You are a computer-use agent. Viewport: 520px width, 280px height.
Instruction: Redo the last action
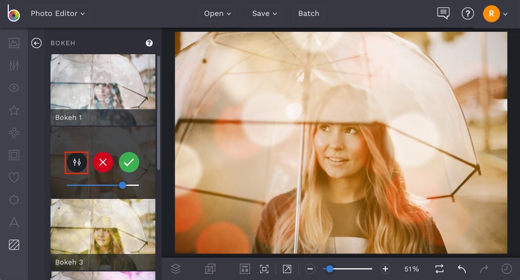click(484, 269)
